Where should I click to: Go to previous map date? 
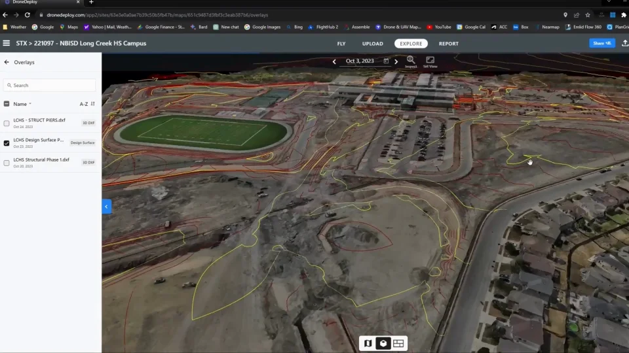(x=334, y=61)
